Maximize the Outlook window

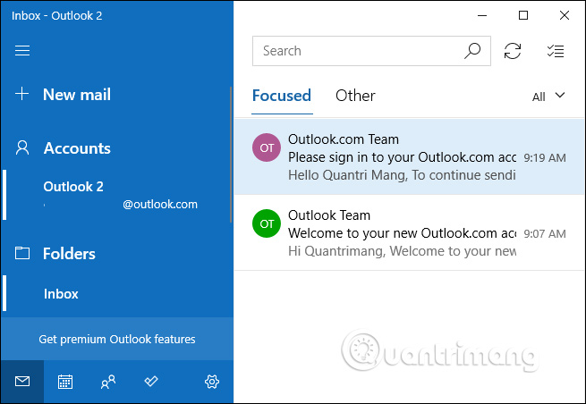tap(523, 16)
